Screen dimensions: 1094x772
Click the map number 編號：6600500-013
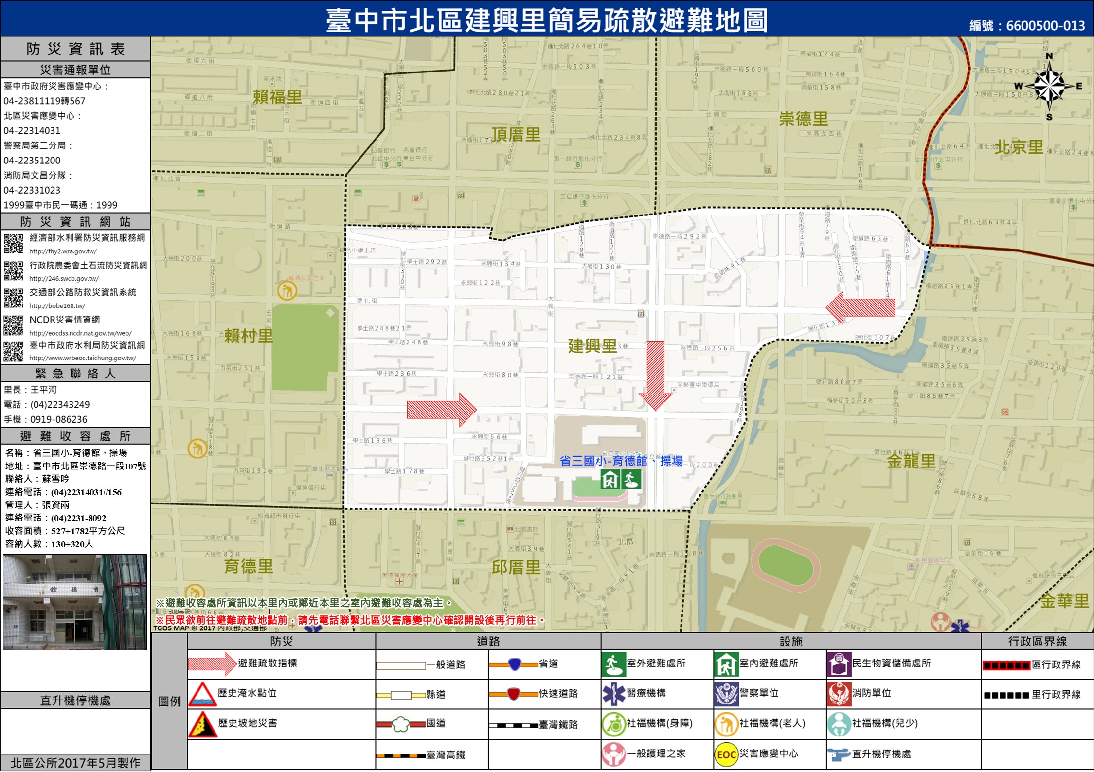tap(1027, 26)
